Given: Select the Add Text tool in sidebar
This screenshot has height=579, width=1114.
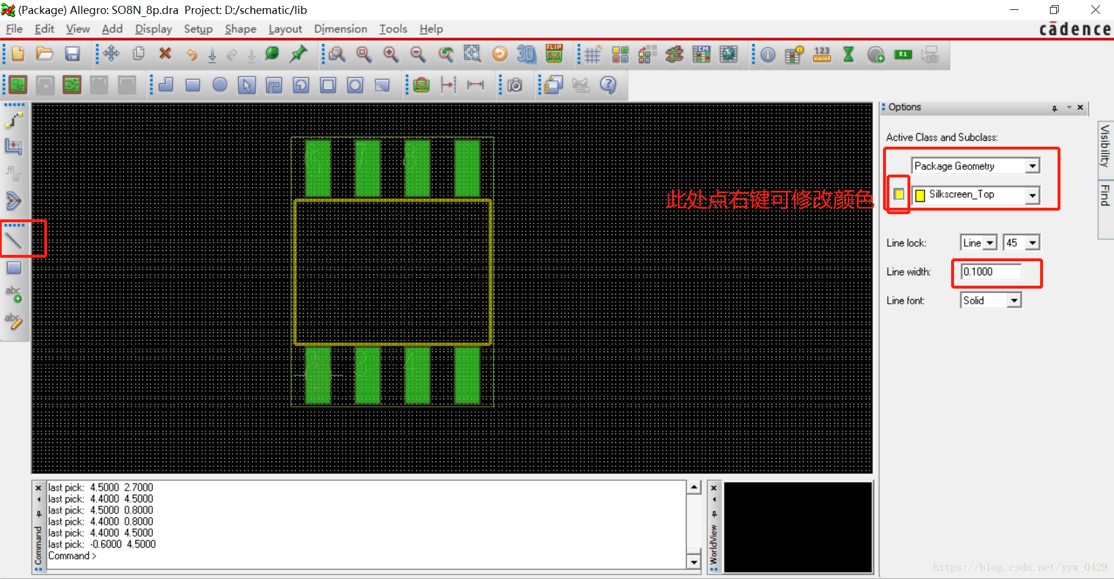Looking at the screenshot, I should (x=14, y=294).
